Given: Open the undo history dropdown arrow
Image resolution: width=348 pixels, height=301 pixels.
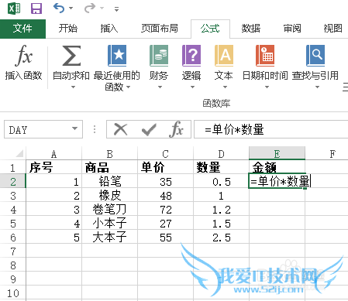Looking at the screenshot, I should (x=71, y=9).
